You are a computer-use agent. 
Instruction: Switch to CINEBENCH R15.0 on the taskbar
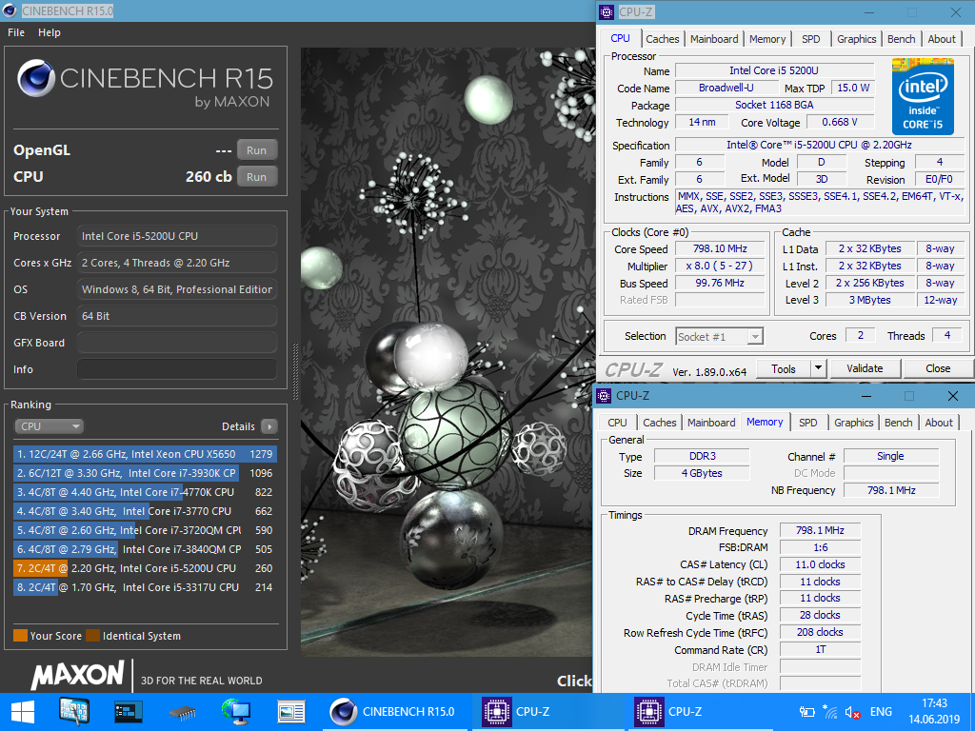[x=395, y=712]
